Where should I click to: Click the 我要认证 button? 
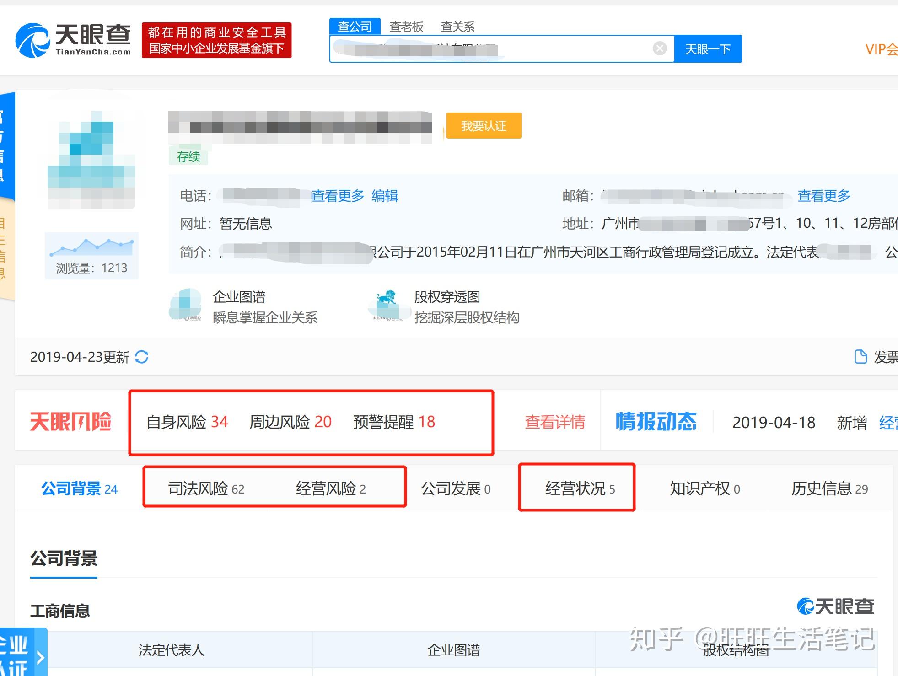(484, 126)
